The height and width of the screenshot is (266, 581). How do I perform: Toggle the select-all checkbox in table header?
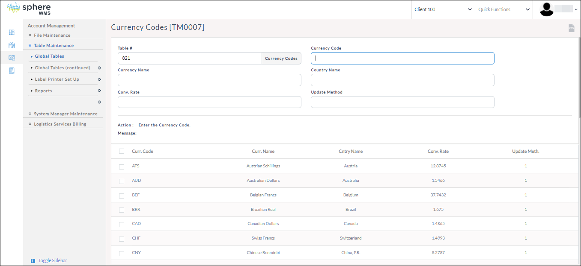click(122, 152)
